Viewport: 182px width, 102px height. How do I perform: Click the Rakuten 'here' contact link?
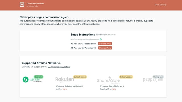pos(65,89)
